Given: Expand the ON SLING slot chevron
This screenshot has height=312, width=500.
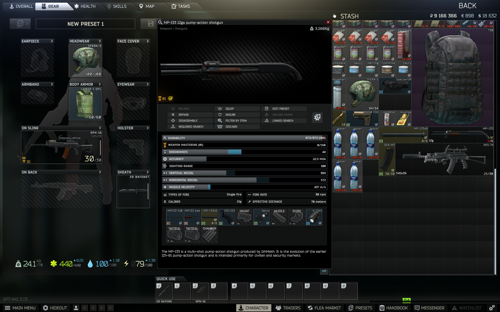Looking at the screenshot, I should click(x=100, y=128).
